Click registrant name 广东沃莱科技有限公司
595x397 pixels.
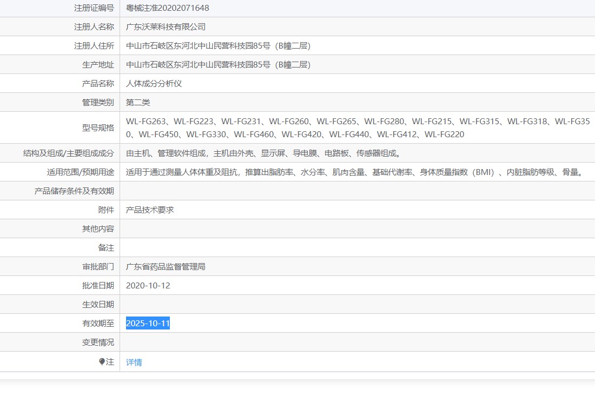(166, 27)
